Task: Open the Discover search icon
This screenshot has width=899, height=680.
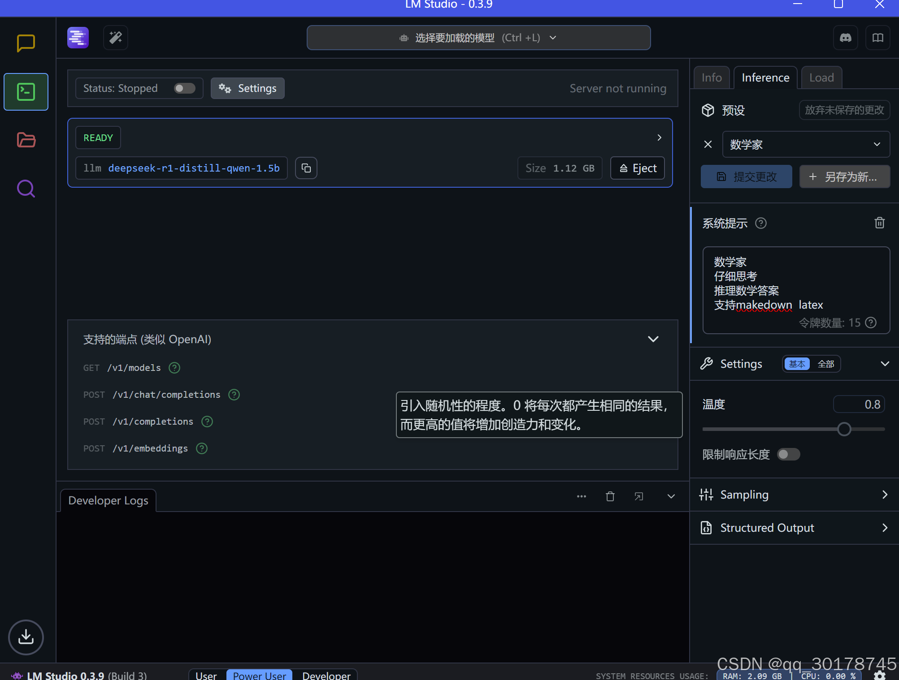Action: 26,189
